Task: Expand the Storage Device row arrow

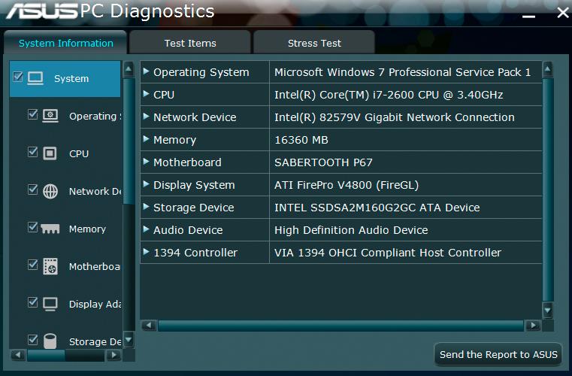Action: point(147,207)
